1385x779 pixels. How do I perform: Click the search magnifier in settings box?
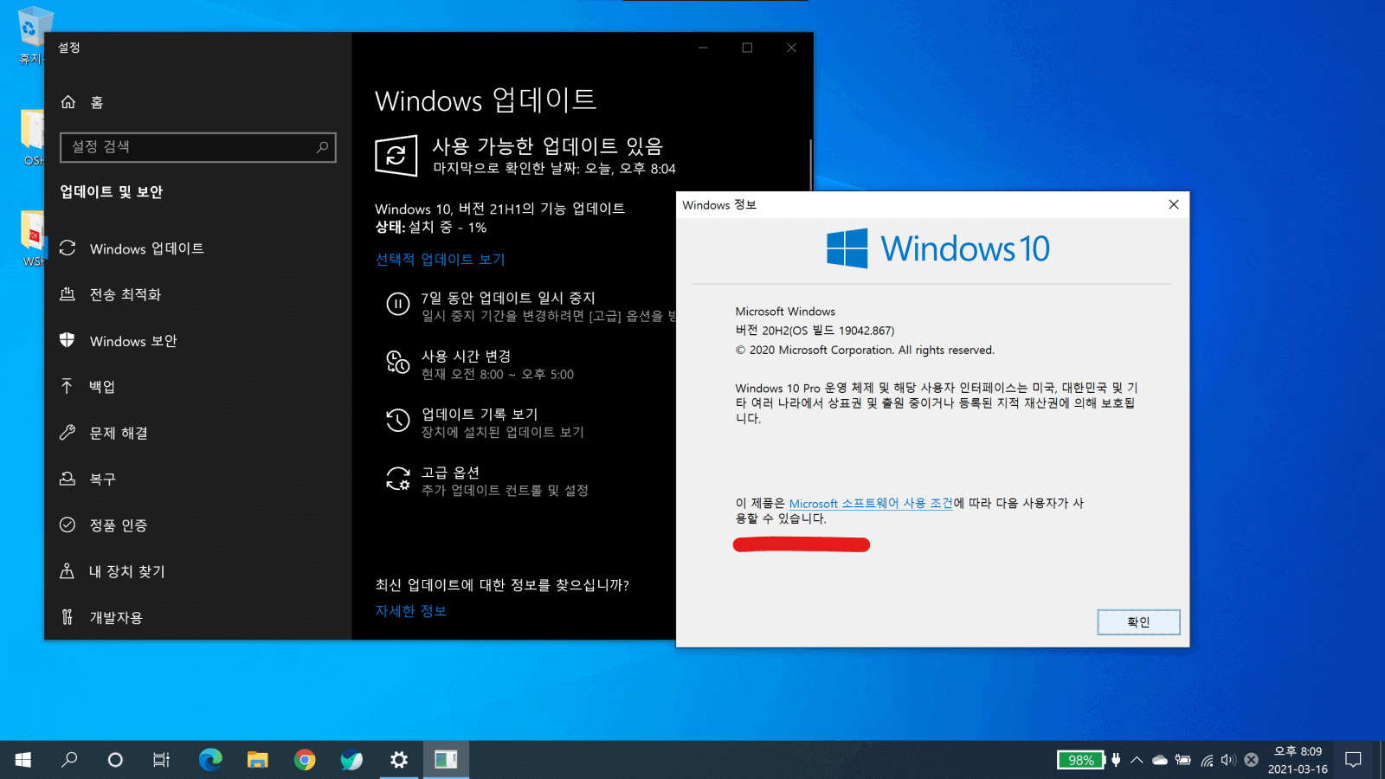(322, 147)
